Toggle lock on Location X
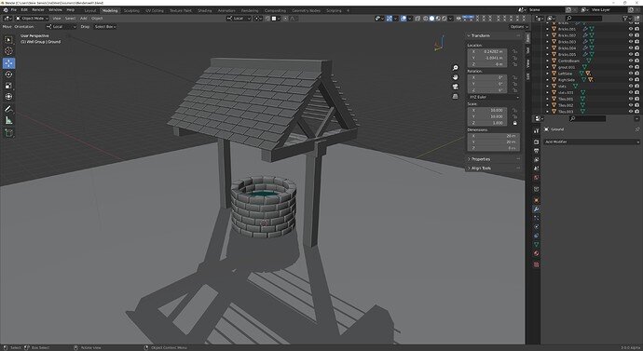The width and height of the screenshot is (643, 351). pyautogui.click(x=515, y=51)
